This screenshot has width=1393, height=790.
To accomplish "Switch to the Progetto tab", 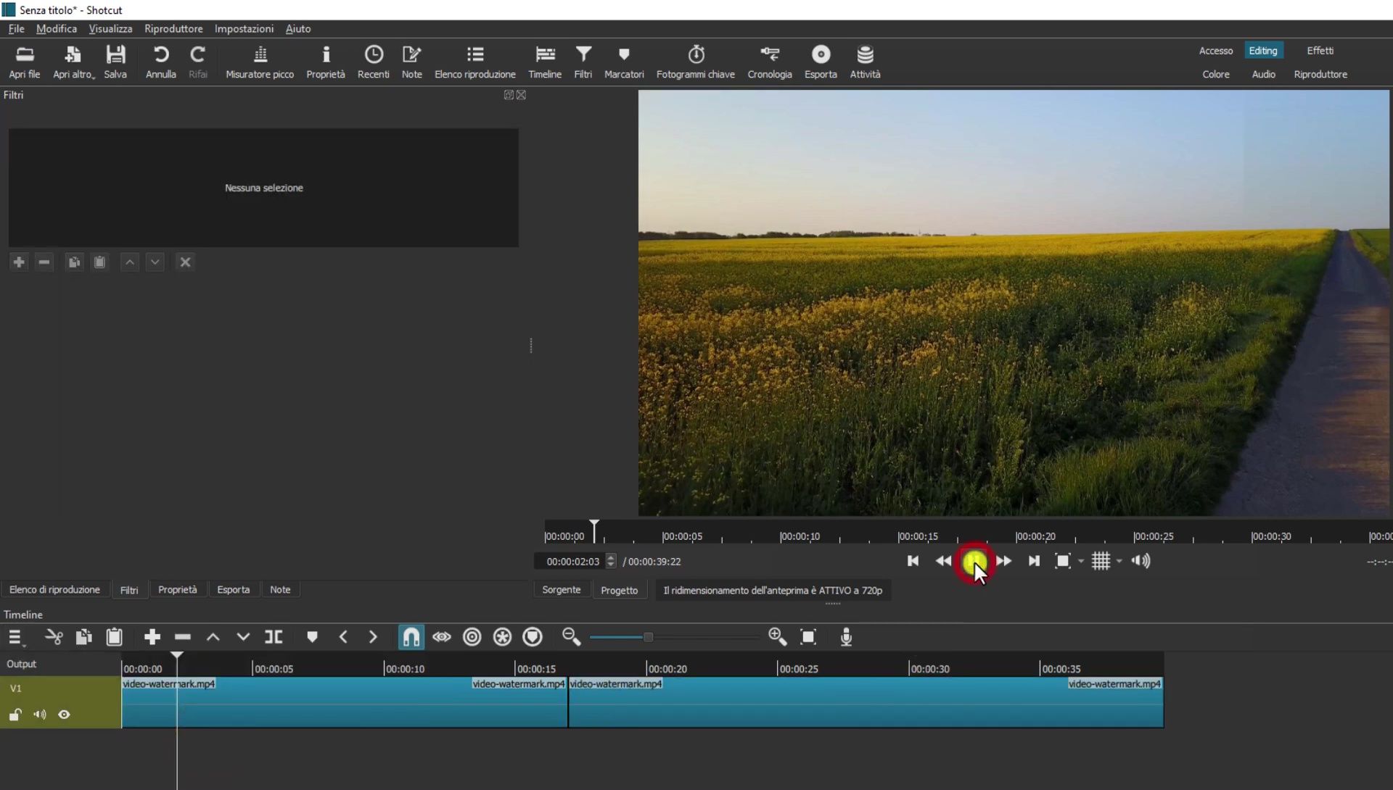I will 619,591.
